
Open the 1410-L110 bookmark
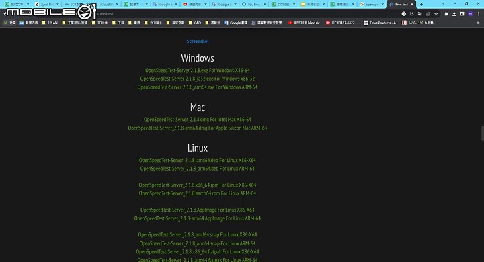pyautogui.click(x=419, y=23)
